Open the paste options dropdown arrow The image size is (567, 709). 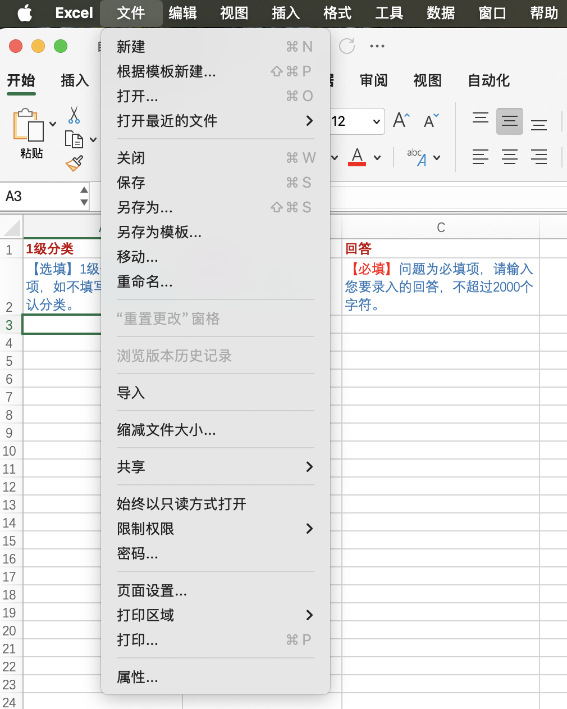53,124
